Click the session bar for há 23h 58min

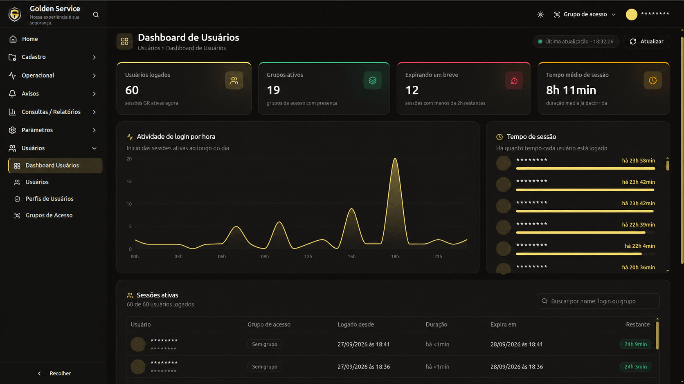pos(585,168)
